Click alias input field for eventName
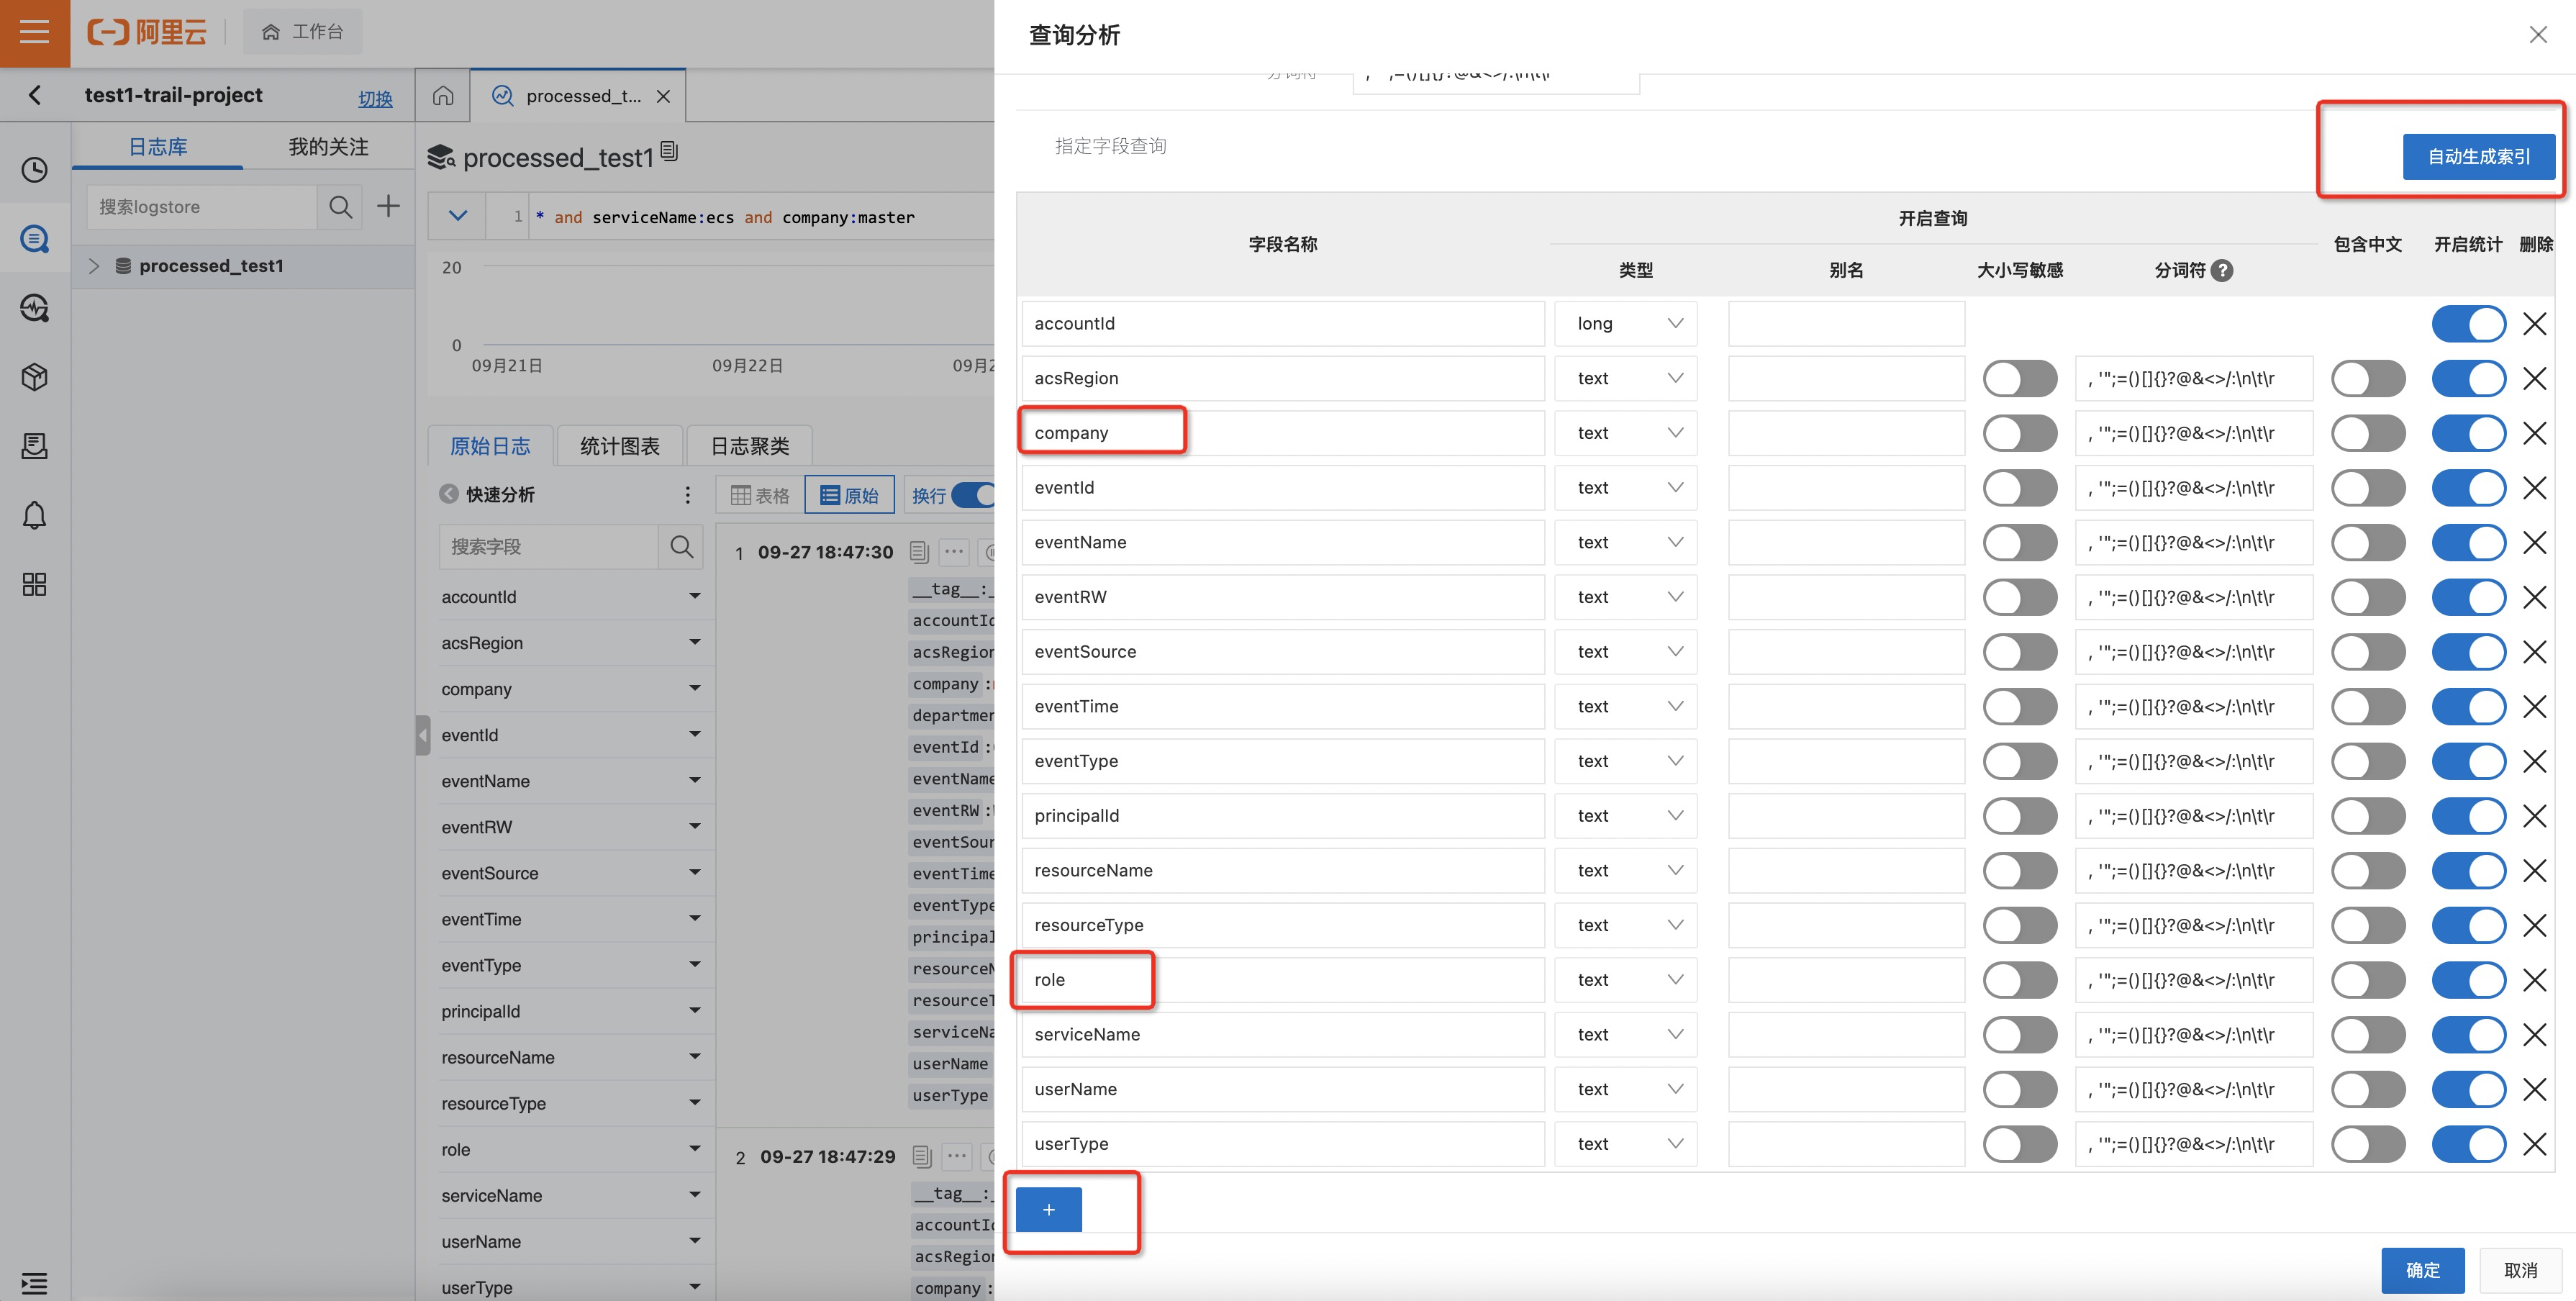 pyautogui.click(x=1845, y=543)
